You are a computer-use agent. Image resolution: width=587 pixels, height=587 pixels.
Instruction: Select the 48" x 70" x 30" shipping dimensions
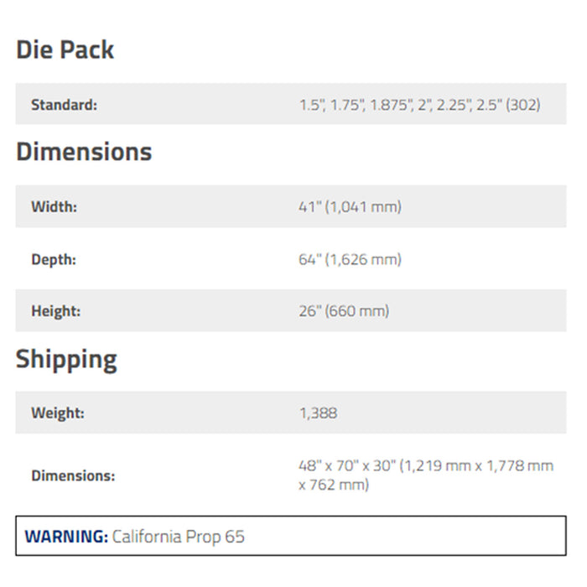(x=347, y=465)
